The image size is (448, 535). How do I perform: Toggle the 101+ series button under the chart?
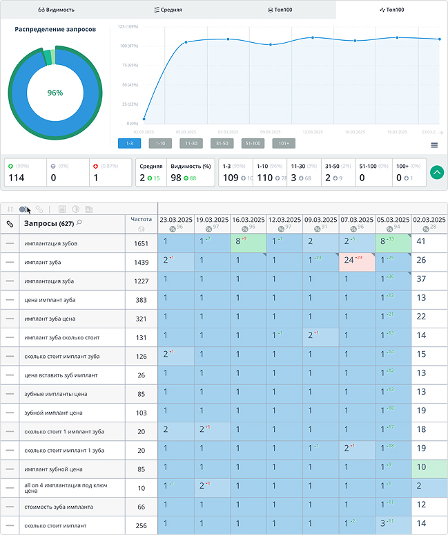coord(283,143)
